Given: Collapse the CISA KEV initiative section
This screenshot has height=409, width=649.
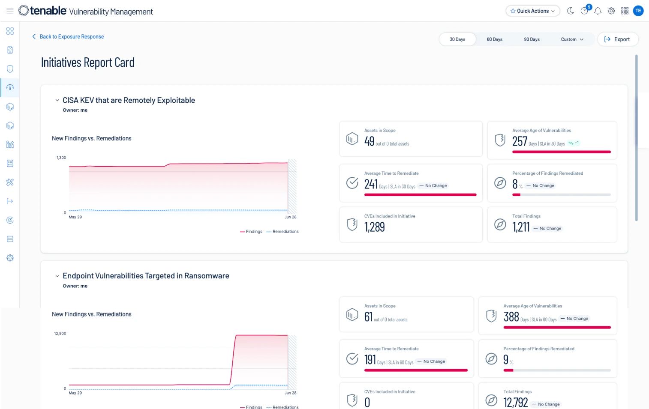Looking at the screenshot, I should (x=57, y=100).
